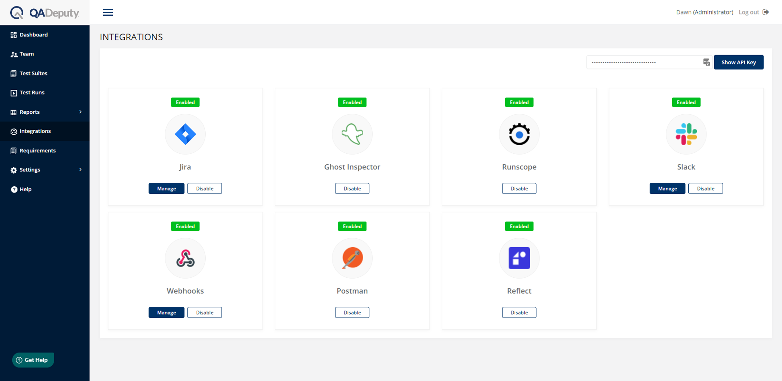Toggle the hamburger sidebar menu
This screenshot has width=782, height=381.
coord(108,12)
